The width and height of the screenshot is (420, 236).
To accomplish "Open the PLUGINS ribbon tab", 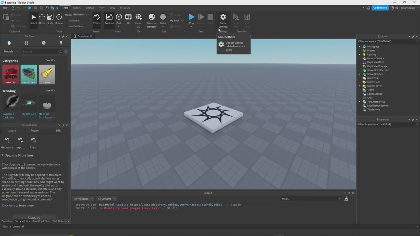I will pyautogui.click(x=125, y=8).
